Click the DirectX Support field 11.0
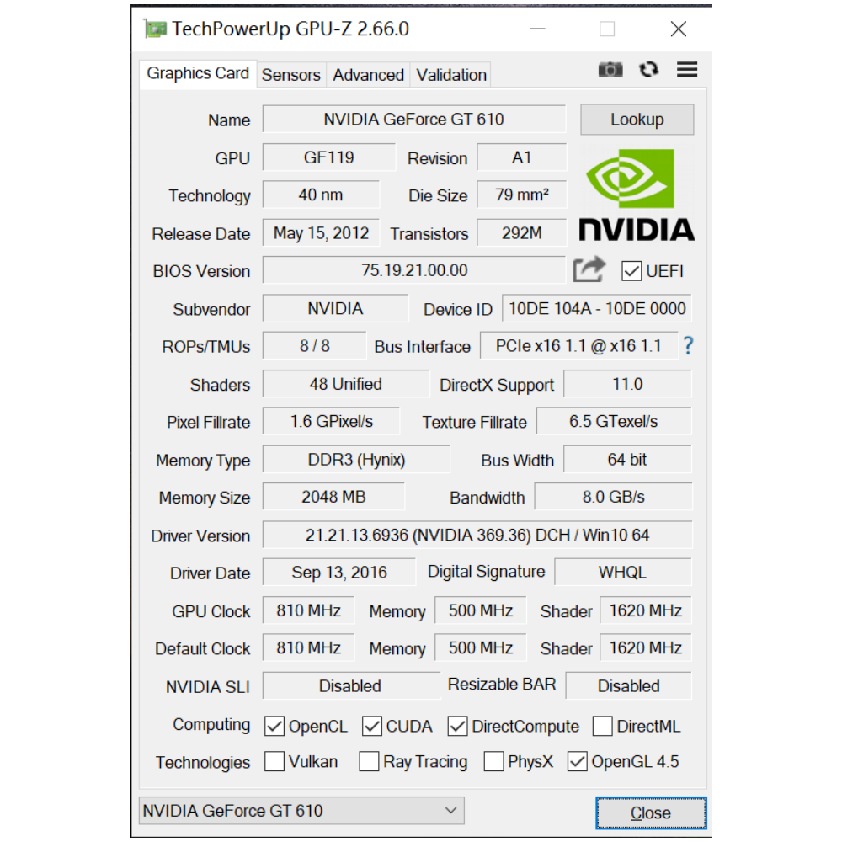Screen dimensions: 842x842 click(627, 384)
